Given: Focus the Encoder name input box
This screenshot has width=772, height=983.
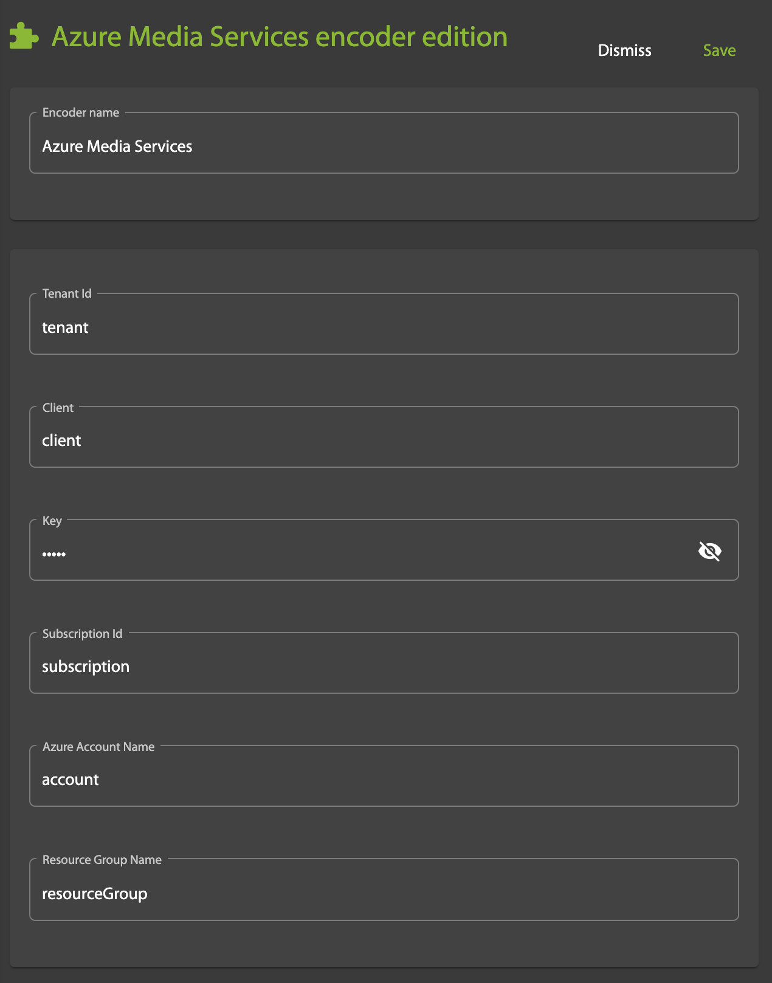Looking at the screenshot, I should (383, 146).
